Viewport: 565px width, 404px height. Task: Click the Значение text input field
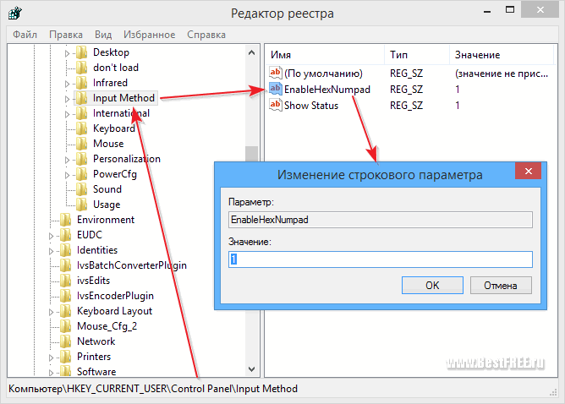380,259
